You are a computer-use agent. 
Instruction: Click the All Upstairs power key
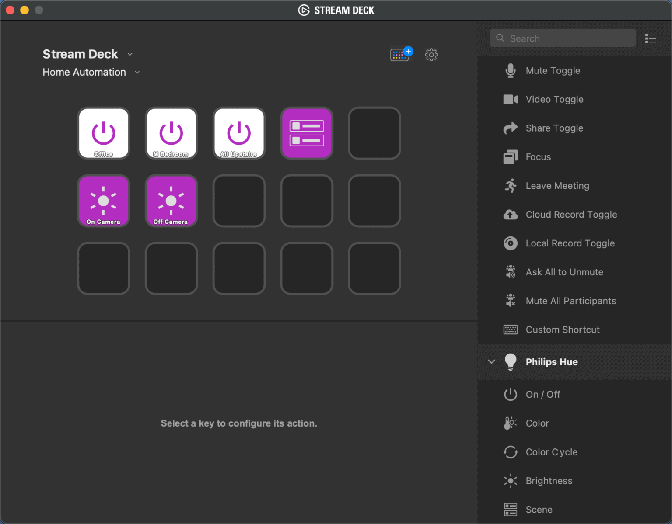239,133
